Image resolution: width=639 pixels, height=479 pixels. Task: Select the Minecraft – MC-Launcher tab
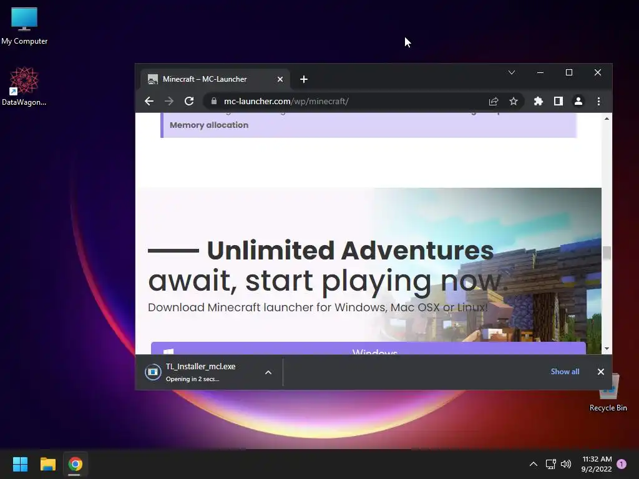[215, 79]
